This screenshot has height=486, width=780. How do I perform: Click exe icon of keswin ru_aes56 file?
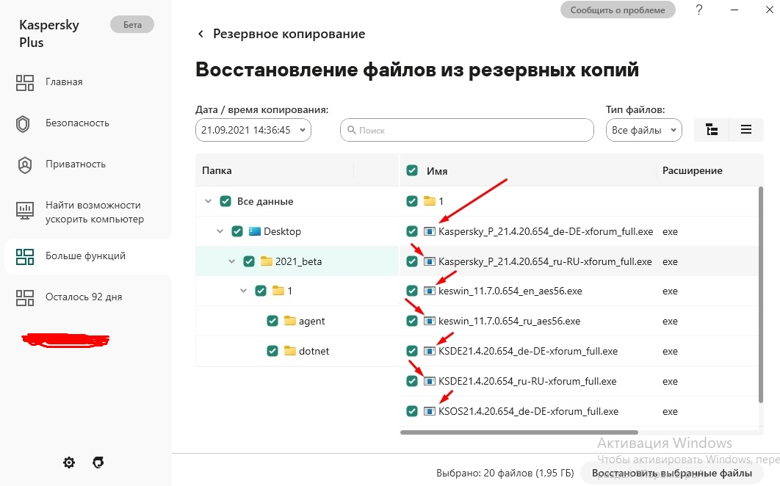tap(430, 321)
